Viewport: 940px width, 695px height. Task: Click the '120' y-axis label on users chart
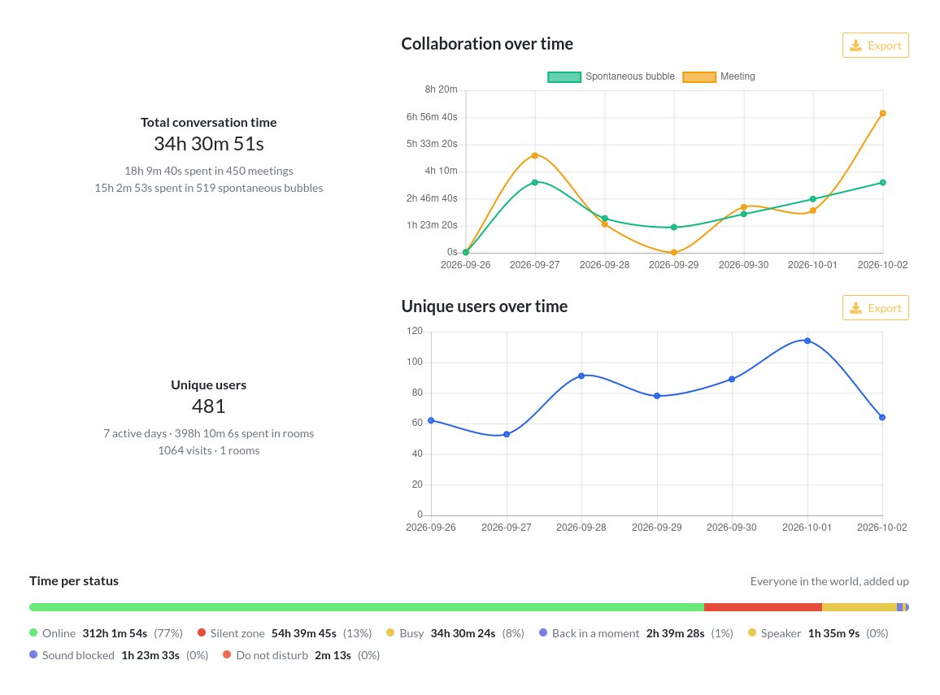tap(415, 332)
